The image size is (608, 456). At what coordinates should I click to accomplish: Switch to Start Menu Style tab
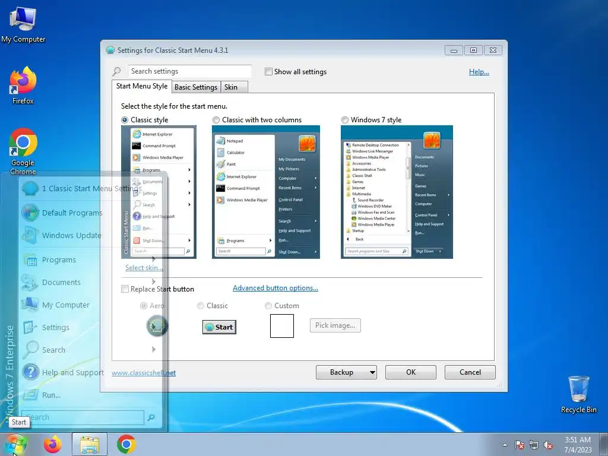pyautogui.click(x=142, y=86)
